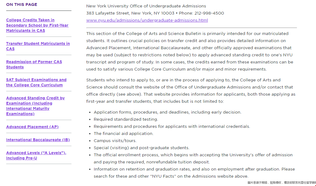Click the image source watermark text at bottom
Viewport: 316px width, 186px height.
point(281,183)
